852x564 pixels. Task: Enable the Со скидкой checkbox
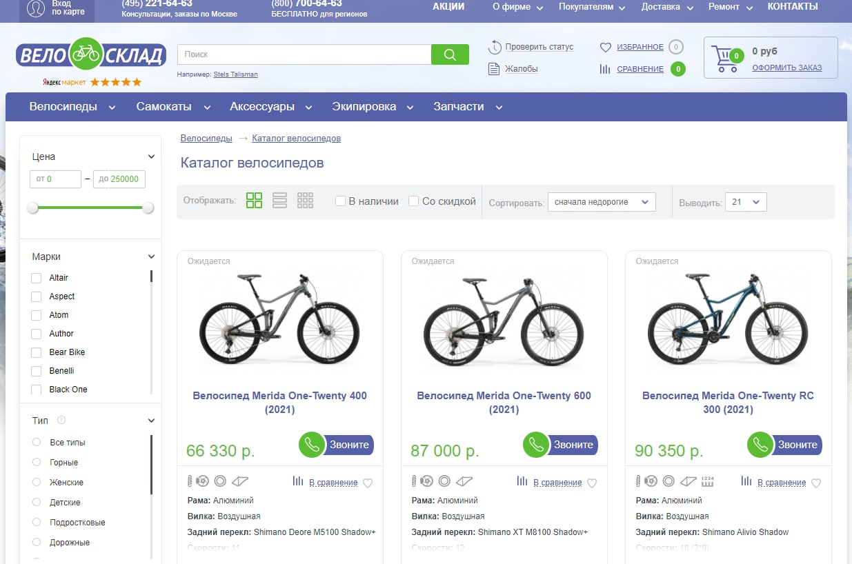pyautogui.click(x=413, y=201)
